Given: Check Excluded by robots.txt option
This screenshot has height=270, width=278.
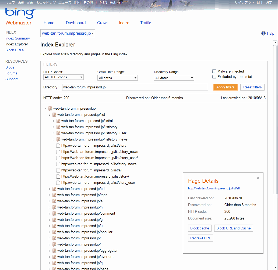Looking at the screenshot, I should 214,77.
